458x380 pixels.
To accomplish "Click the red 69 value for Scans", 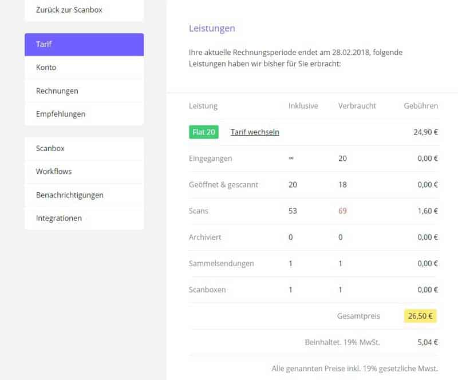I will click(342, 211).
